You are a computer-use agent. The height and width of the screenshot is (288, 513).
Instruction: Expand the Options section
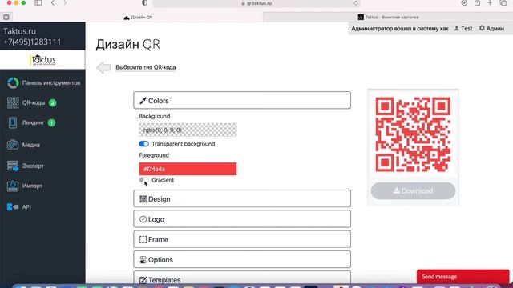242,259
